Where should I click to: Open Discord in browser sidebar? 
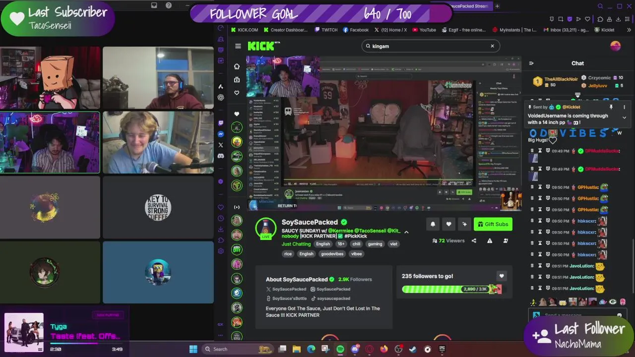click(x=221, y=156)
